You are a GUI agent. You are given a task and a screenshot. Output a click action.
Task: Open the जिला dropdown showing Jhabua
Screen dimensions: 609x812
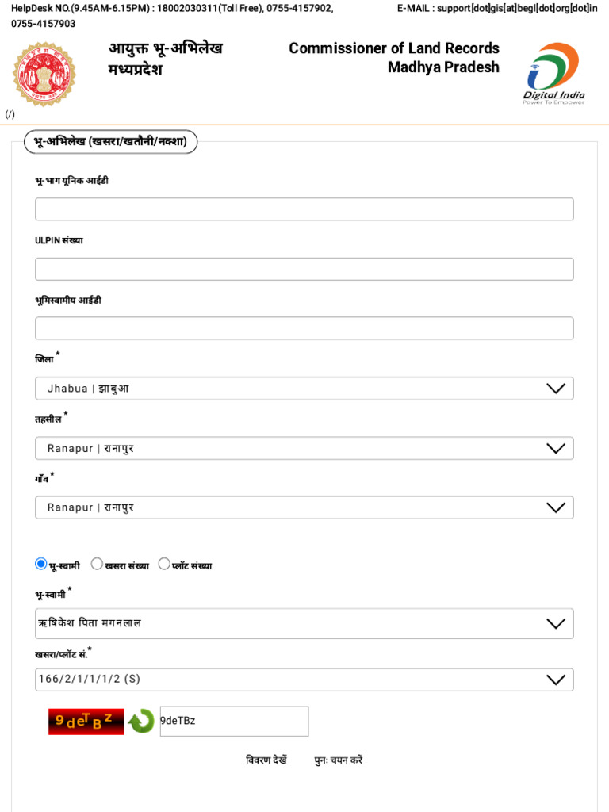point(304,389)
